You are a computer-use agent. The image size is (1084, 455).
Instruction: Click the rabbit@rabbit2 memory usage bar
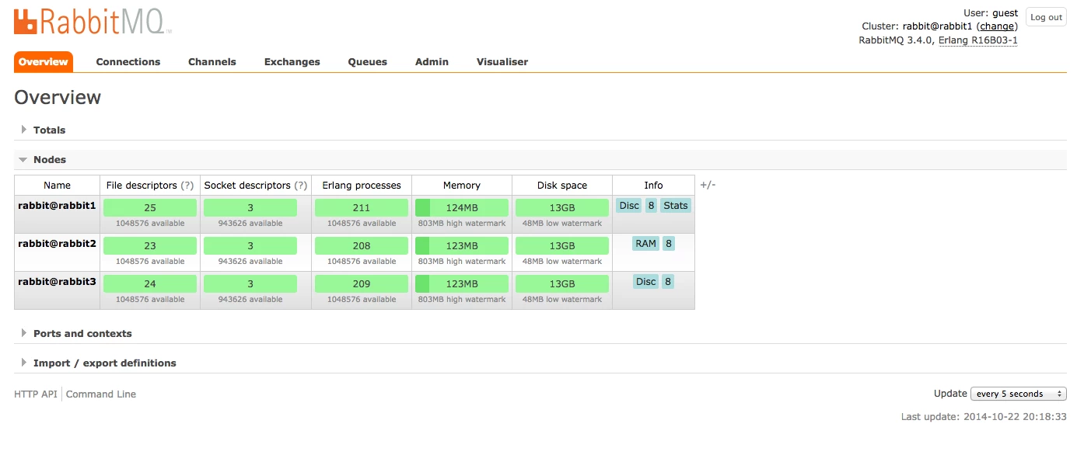[x=462, y=245]
